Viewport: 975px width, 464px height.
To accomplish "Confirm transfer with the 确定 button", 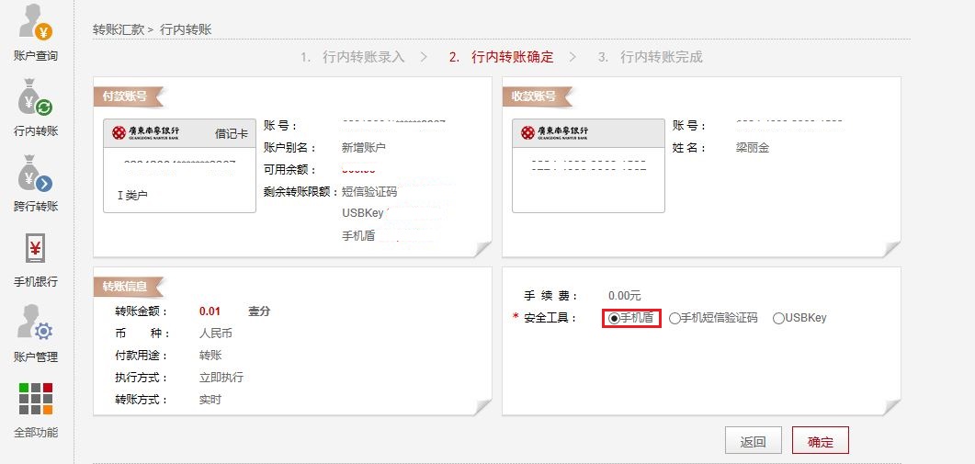I will pos(820,441).
